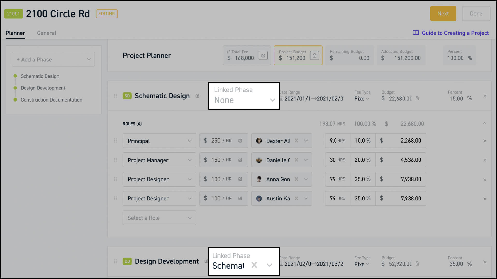497x279 pixels.
Task: Open the Add a Phase dropdown
Action: (54, 59)
